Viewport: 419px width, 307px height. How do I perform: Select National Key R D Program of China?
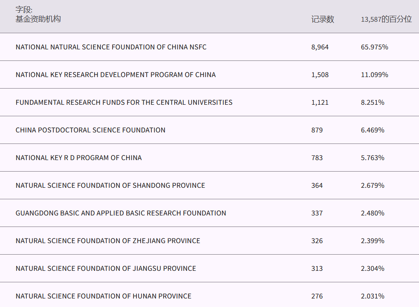pos(78,158)
